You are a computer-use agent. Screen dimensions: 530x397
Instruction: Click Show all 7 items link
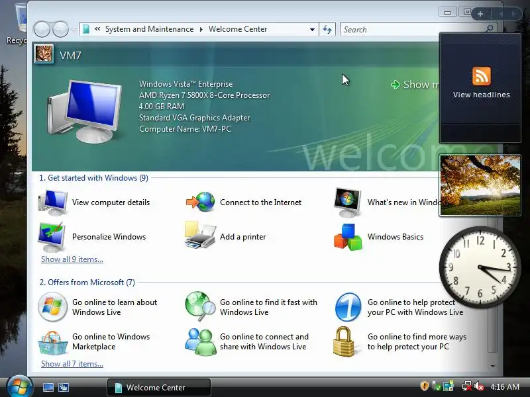click(72, 364)
